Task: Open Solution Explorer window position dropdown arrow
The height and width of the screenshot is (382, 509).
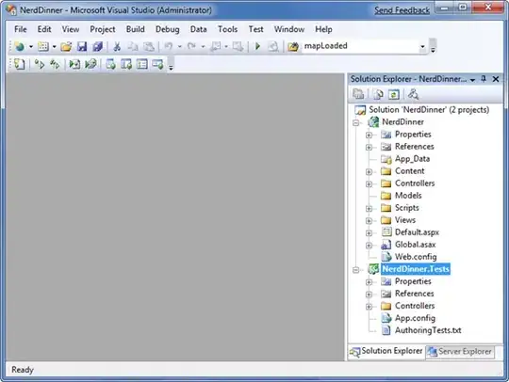Action: point(472,80)
